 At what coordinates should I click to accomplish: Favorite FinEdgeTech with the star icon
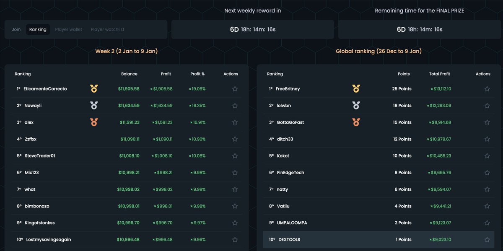pos(487,173)
